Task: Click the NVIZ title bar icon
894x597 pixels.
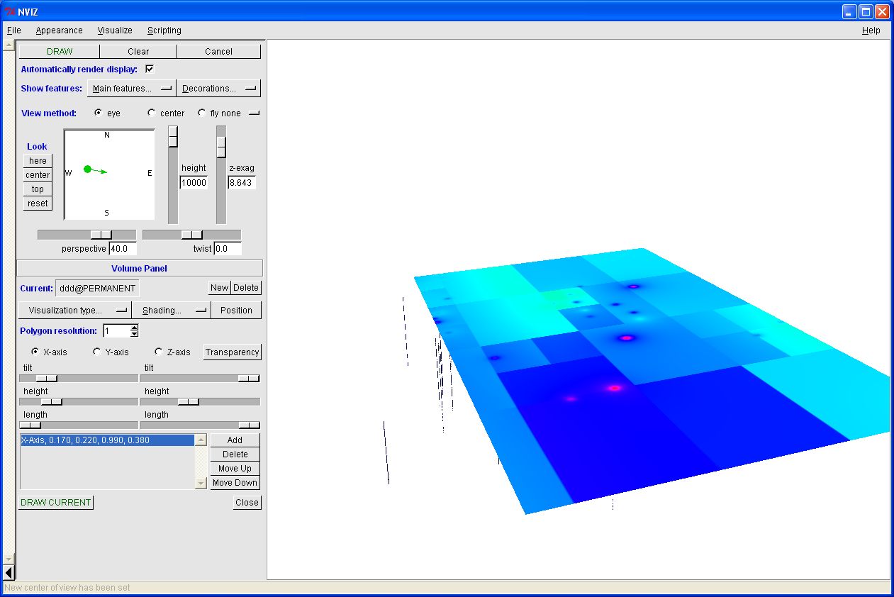Action: 10,11
